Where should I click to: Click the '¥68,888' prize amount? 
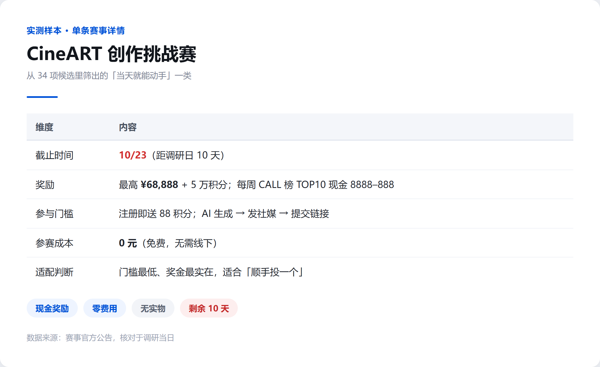pyautogui.click(x=159, y=185)
